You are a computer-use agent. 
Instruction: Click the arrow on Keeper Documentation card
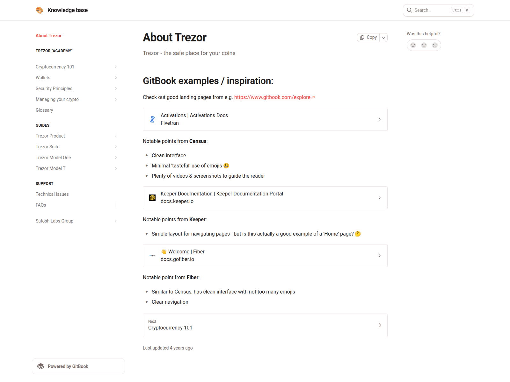379,198
